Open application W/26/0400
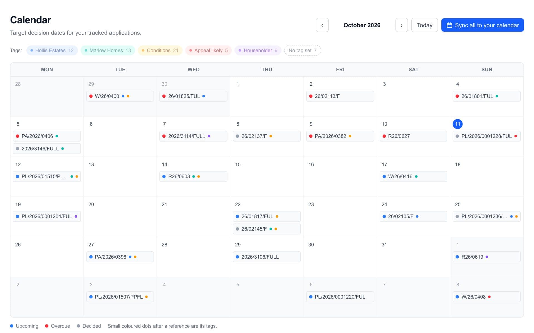This screenshot has width=534, height=333. (120, 96)
